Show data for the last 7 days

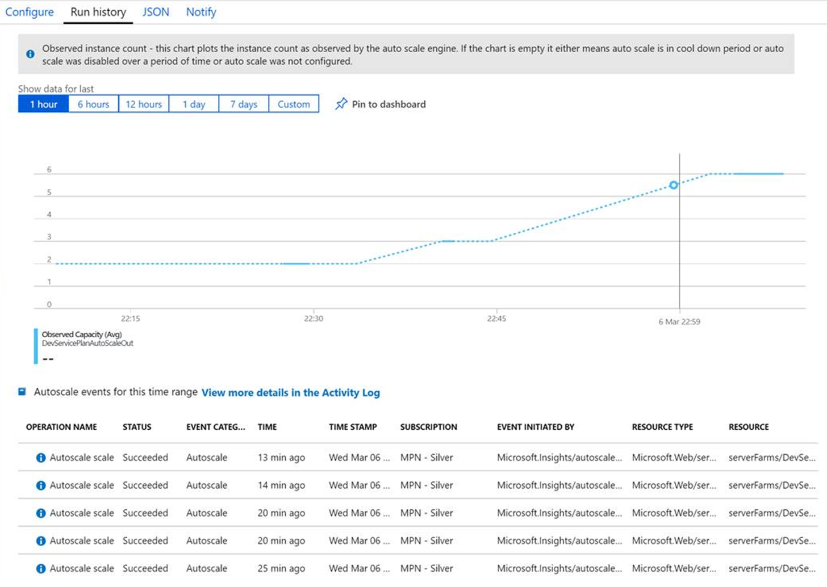[244, 104]
